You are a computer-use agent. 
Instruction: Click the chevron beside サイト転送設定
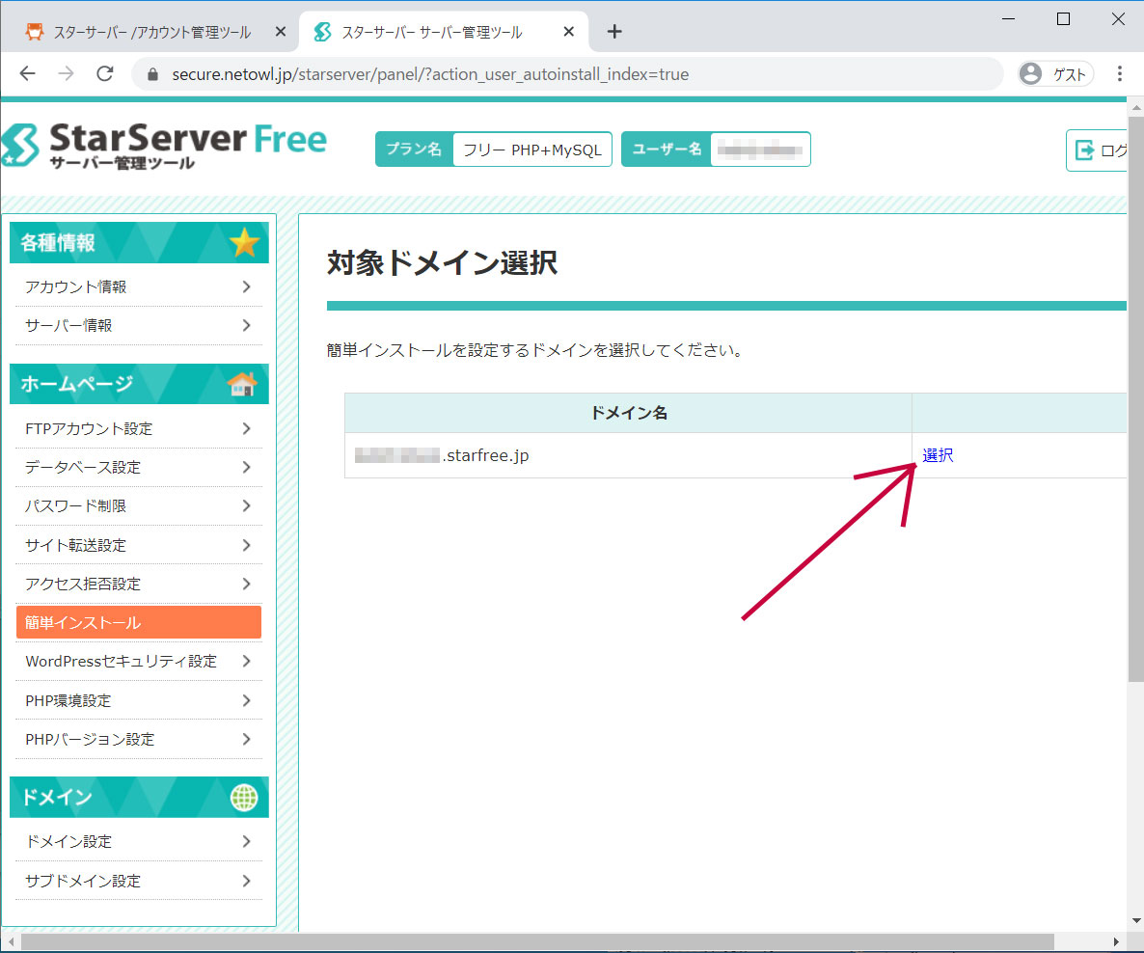click(x=247, y=545)
